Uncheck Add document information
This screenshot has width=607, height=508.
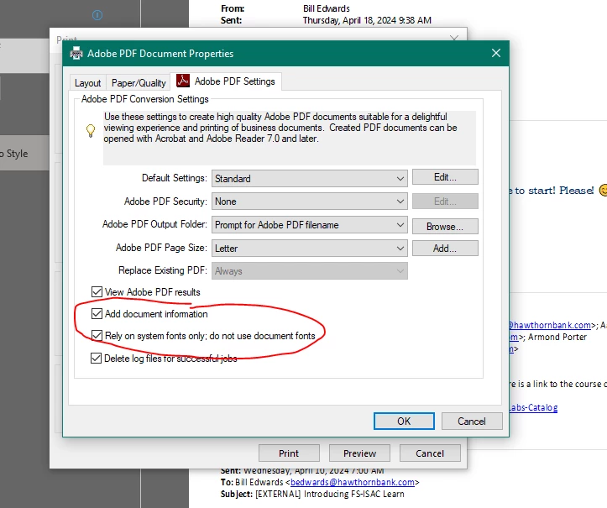97,314
